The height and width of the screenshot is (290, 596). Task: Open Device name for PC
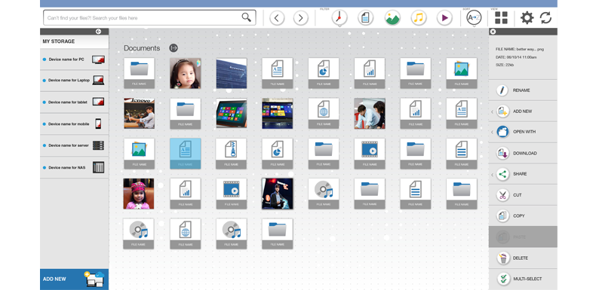click(x=74, y=60)
